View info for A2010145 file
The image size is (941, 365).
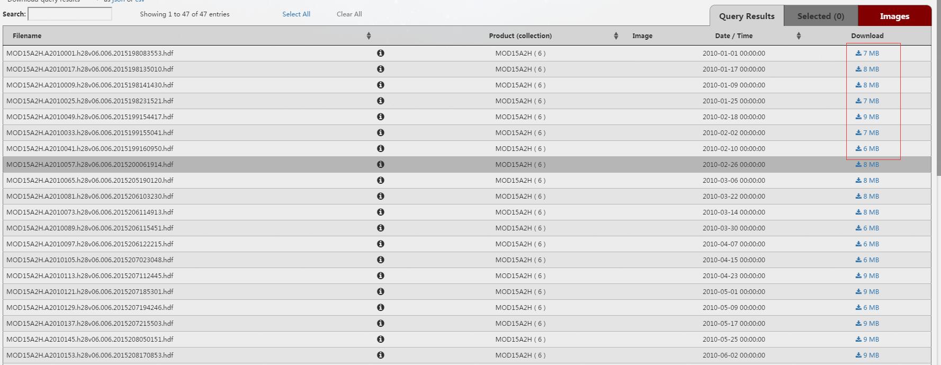pos(380,339)
